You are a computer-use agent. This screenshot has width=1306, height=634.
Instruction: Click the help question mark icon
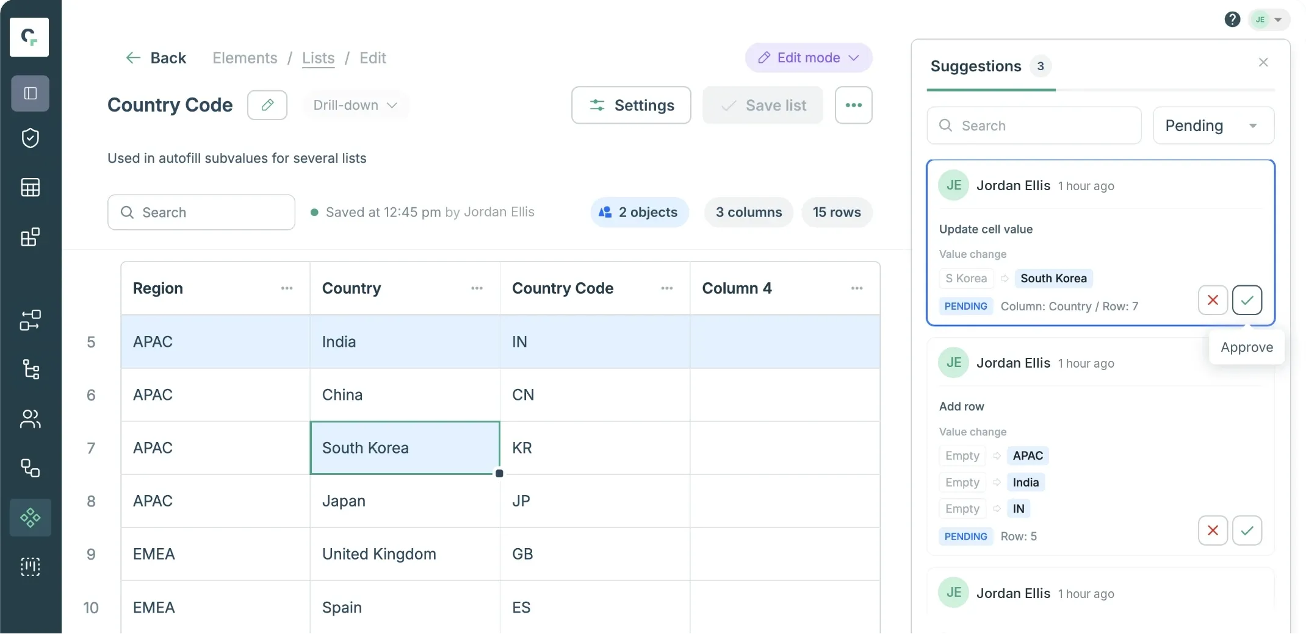pyautogui.click(x=1232, y=20)
